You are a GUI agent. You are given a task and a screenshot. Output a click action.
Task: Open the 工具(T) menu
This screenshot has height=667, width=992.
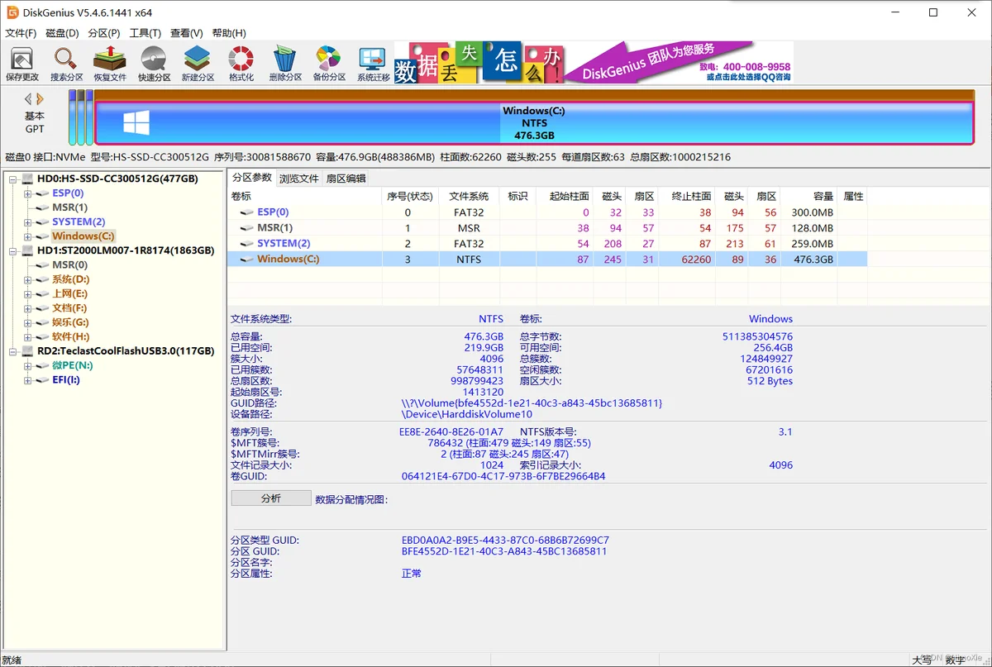[x=145, y=33]
